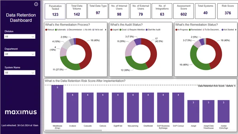Click Automatic legend marker in Remediation Process
The image size is (238, 134).
click(x=56, y=30)
